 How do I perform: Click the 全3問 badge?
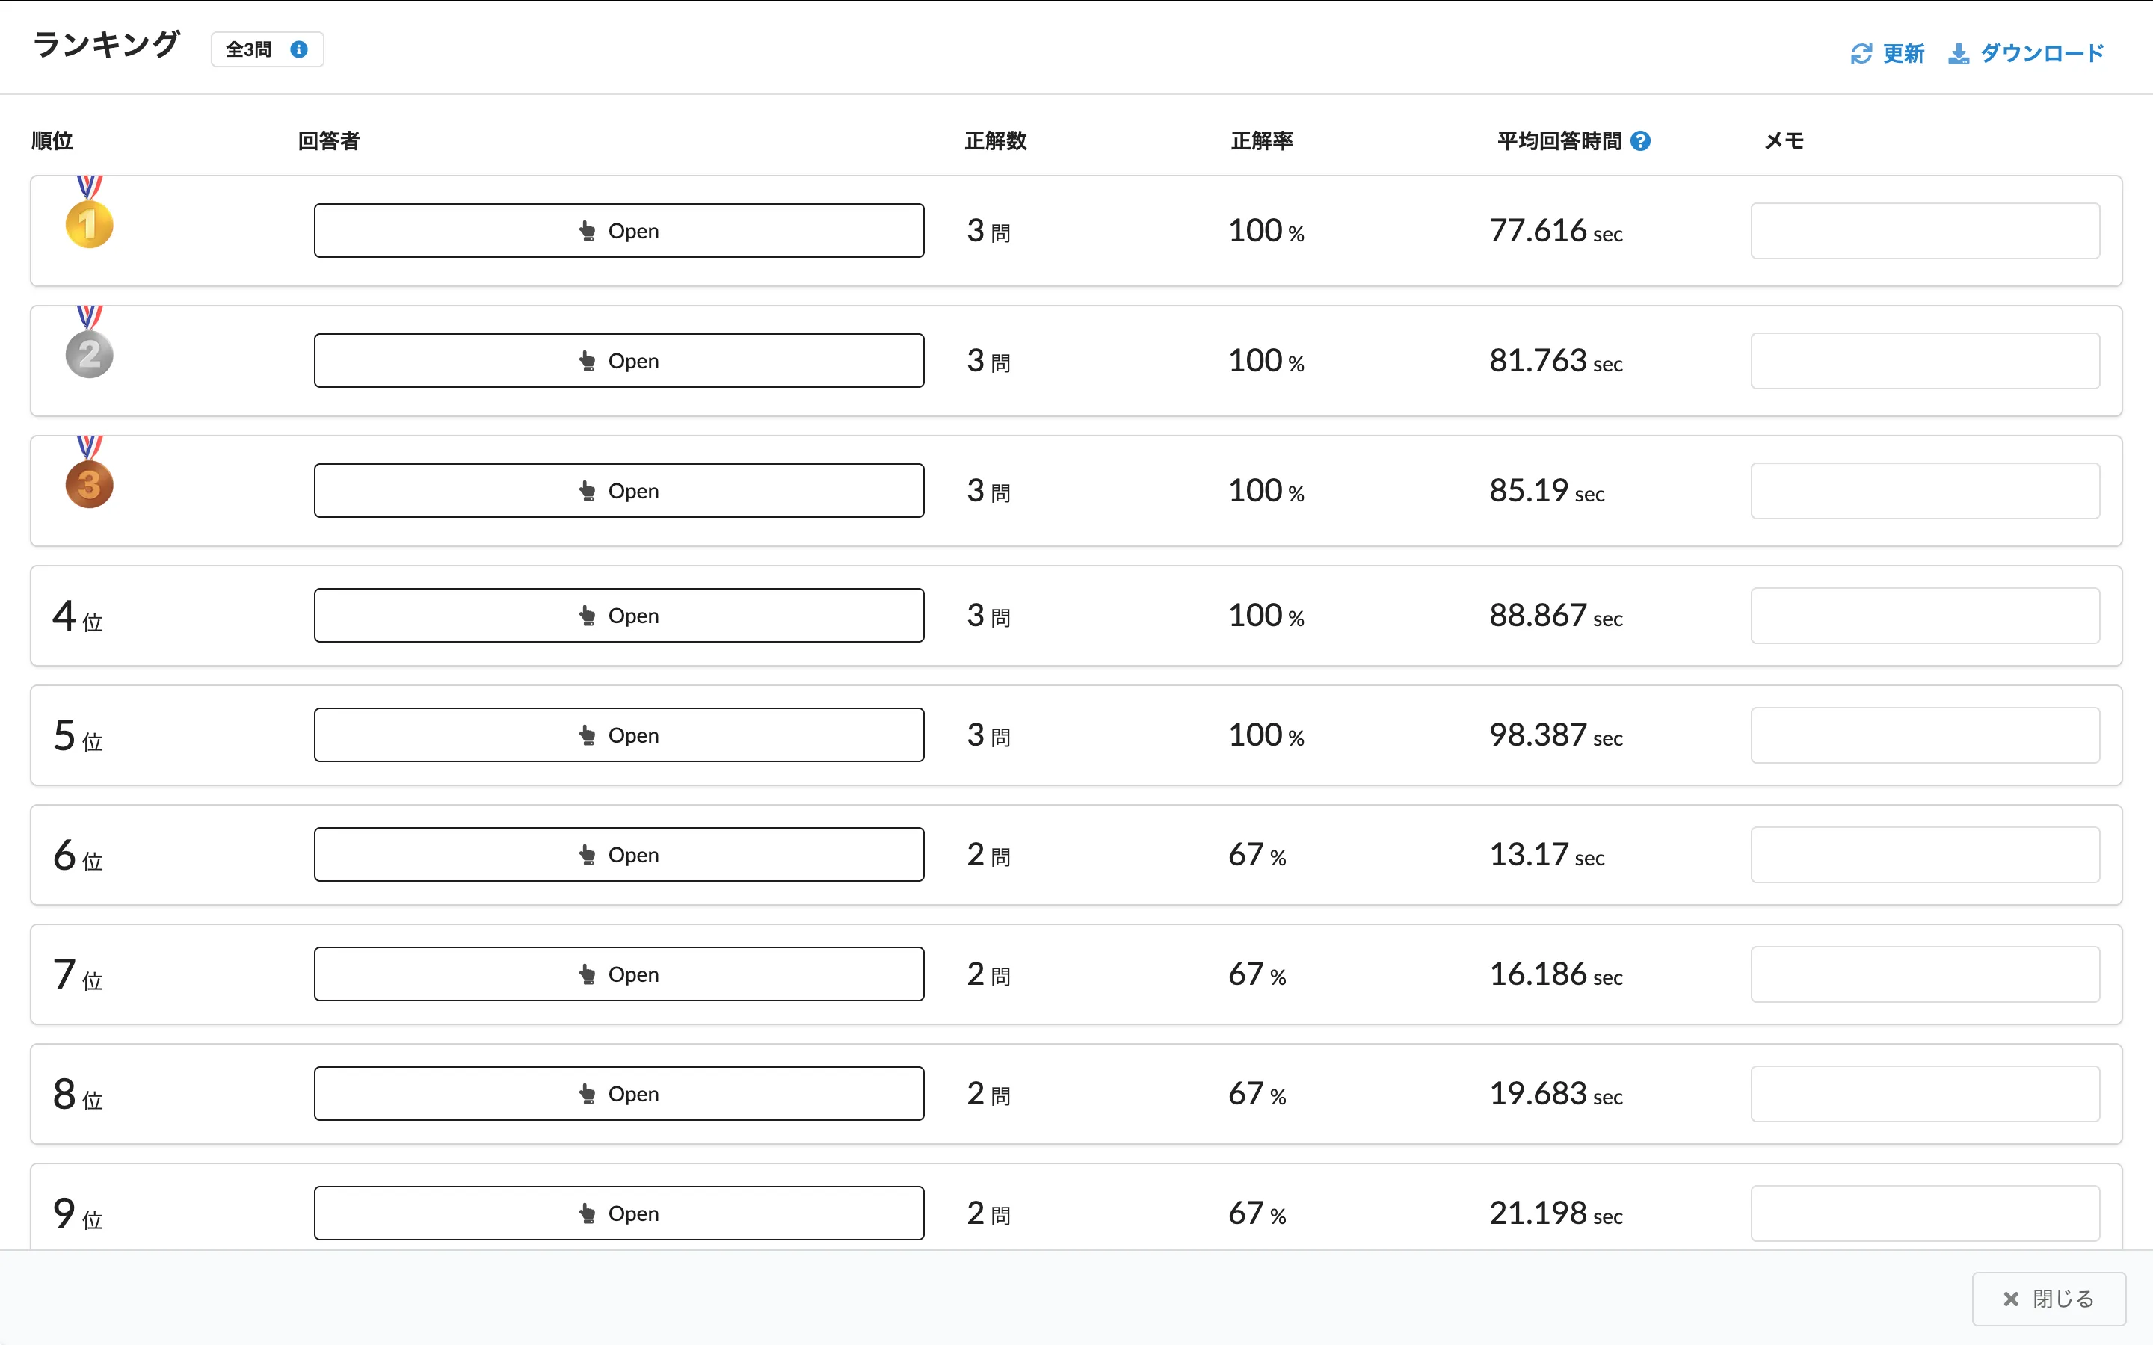click(249, 50)
